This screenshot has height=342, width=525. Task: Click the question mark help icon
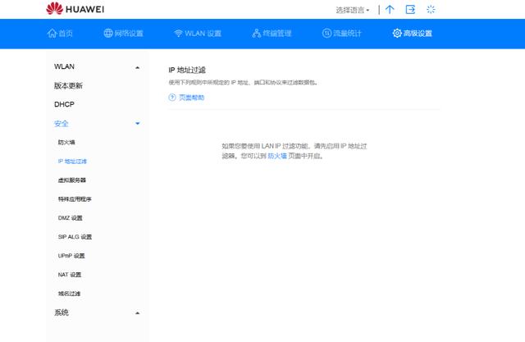pos(172,98)
